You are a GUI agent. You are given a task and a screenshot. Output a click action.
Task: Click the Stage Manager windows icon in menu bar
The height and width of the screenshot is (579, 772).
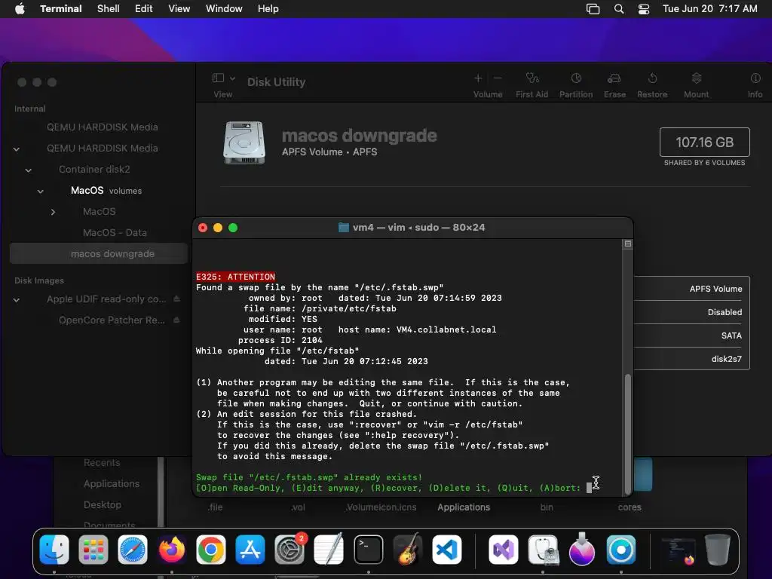(593, 9)
